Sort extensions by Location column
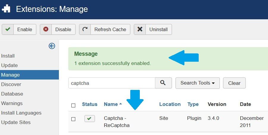 (170, 104)
